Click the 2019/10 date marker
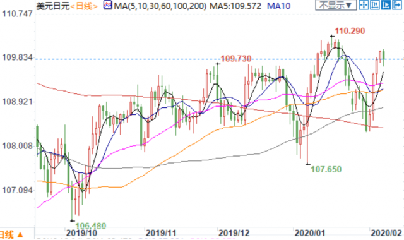The image size is (404, 240). (x=81, y=233)
